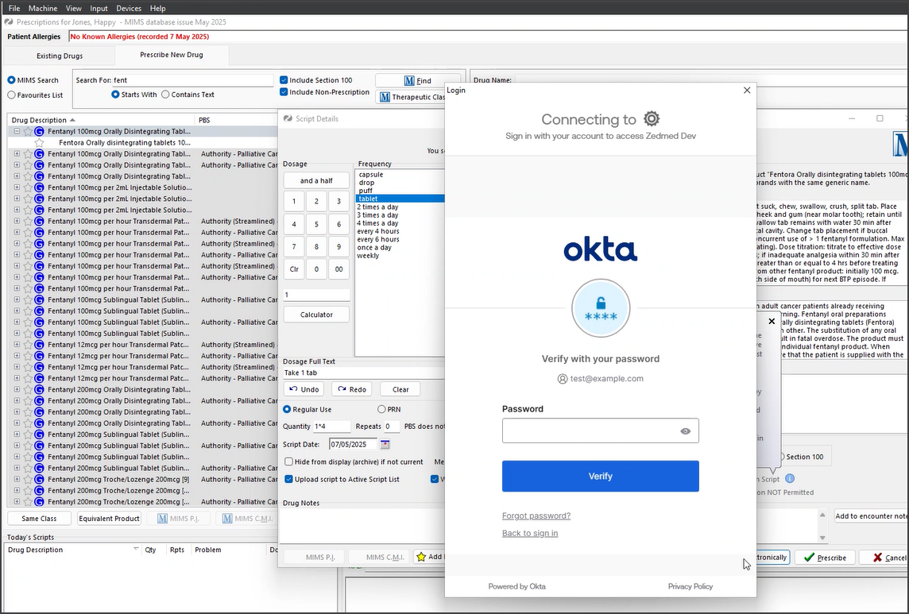Click the blue Verify button

[x=600, y=476]
